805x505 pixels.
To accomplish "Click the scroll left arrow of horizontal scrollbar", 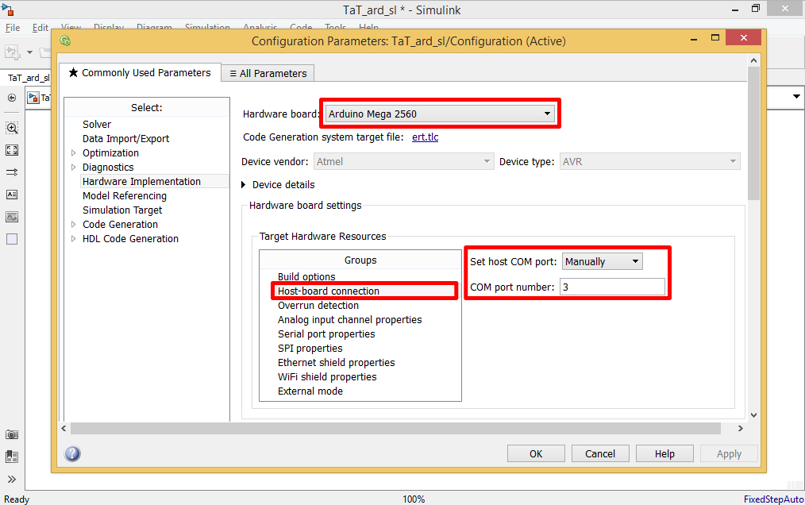I will point(64,429).
